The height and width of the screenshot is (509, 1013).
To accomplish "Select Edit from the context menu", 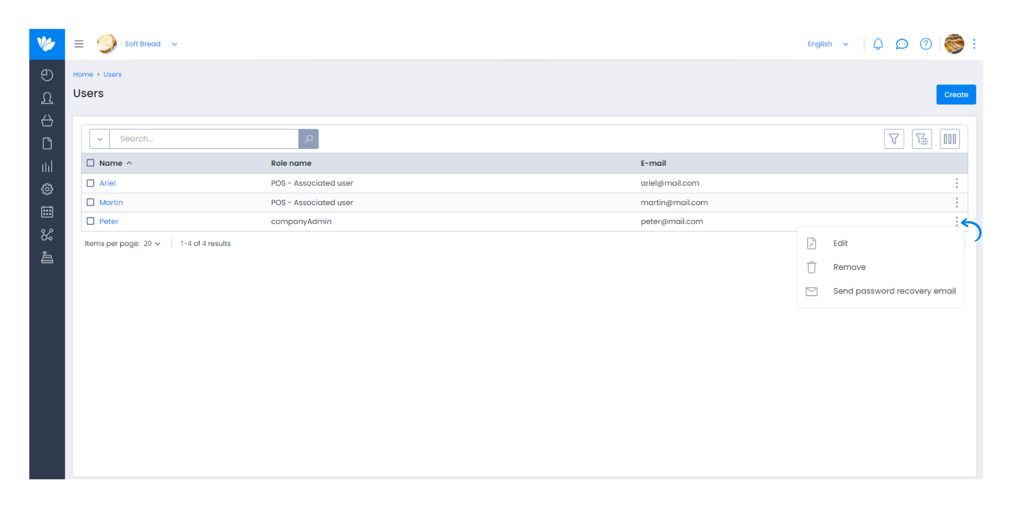I will pyautogui.click(x=840, y=243).
